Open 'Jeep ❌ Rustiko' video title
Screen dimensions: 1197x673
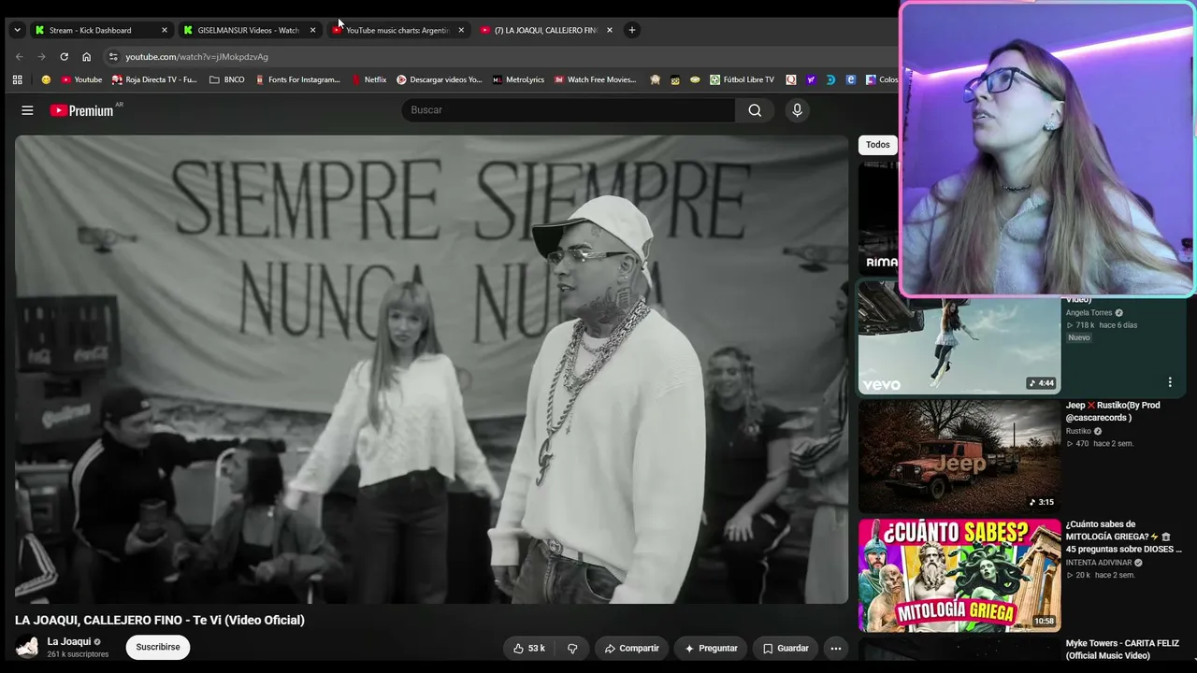pyautogui.click(x=1113, y=411)
